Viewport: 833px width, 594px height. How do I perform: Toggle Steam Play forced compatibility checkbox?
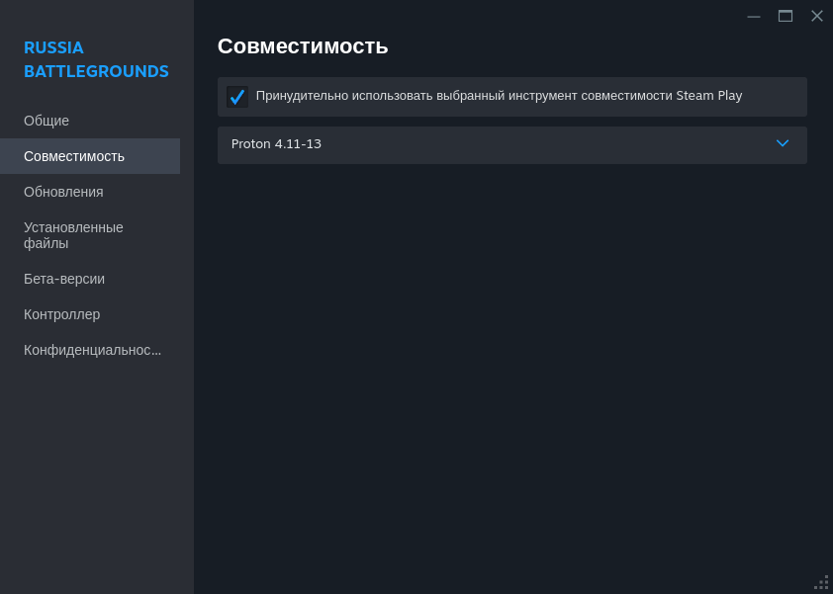tap(237, 96)
